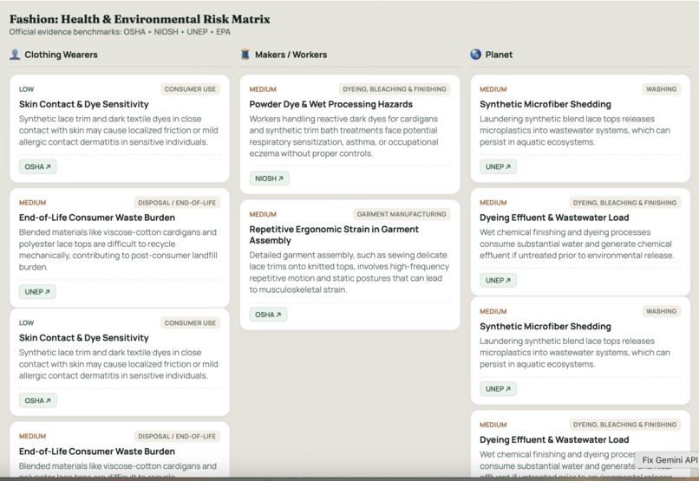The width and height of the screenshot is (699, 481).
Task: Click the Powder Dye & Wet Processing Hazards title
Action: 330,104
